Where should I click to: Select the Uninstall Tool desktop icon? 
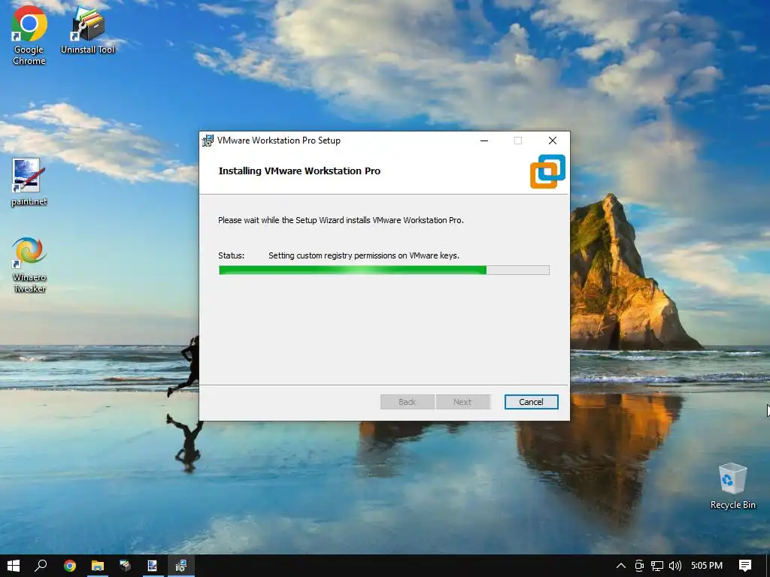[88, 29]
